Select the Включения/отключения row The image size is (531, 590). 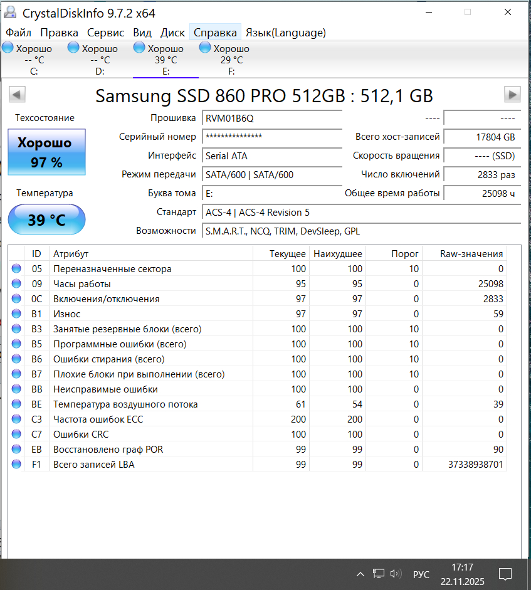258,299
